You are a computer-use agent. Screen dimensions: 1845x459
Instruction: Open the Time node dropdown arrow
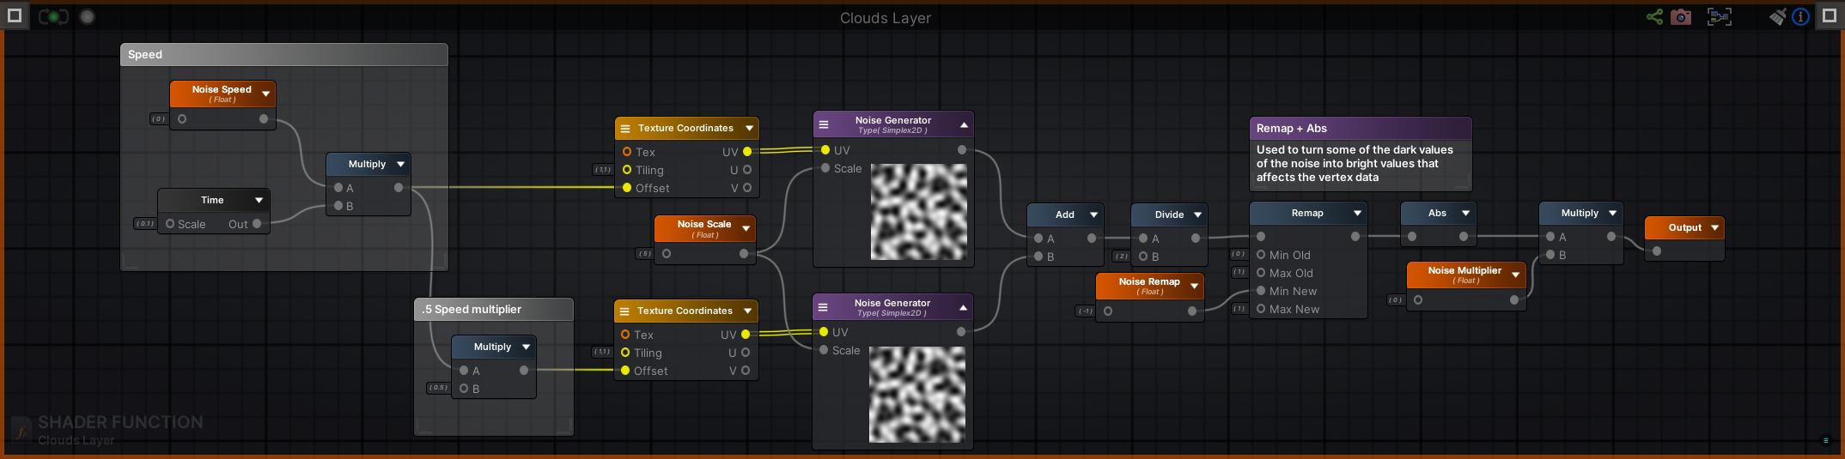(259, 200)
